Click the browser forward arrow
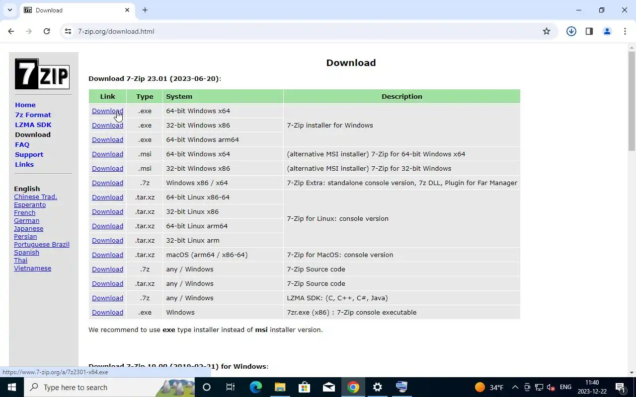Screen dimensions: 636x397 coord(29,31)
